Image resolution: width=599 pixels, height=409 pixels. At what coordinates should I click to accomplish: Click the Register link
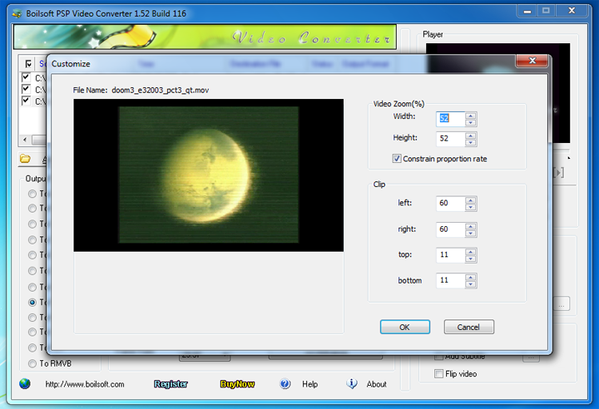tap(171, 384)
